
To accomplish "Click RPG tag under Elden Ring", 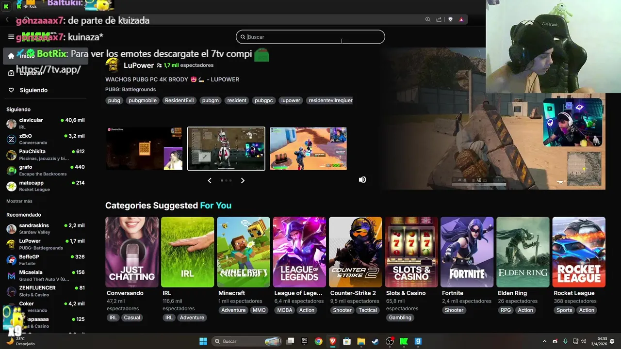I will [x=506, y=310].
